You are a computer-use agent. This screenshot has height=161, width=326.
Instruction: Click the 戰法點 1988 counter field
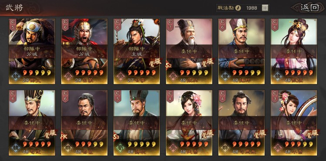pos(243,8)
